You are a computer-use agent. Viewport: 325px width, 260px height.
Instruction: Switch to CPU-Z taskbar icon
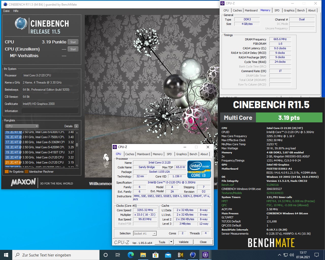point(205,255)
